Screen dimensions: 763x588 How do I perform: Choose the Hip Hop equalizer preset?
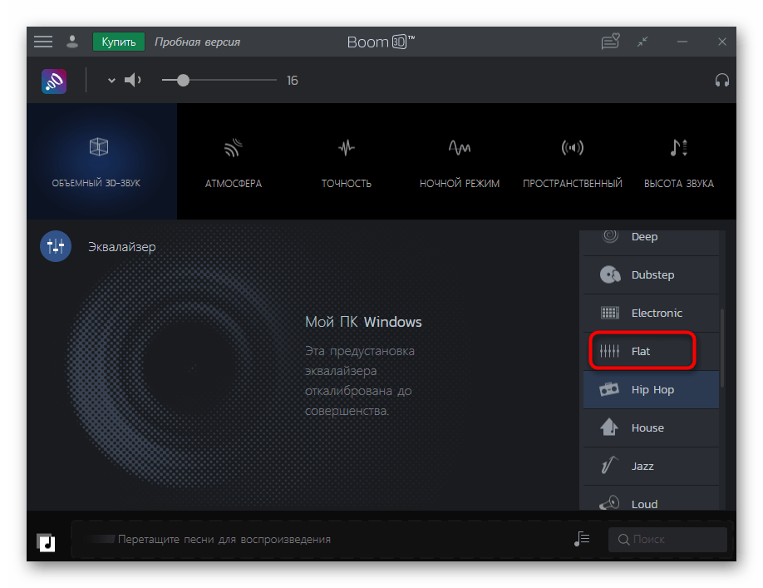coord(651,389)
